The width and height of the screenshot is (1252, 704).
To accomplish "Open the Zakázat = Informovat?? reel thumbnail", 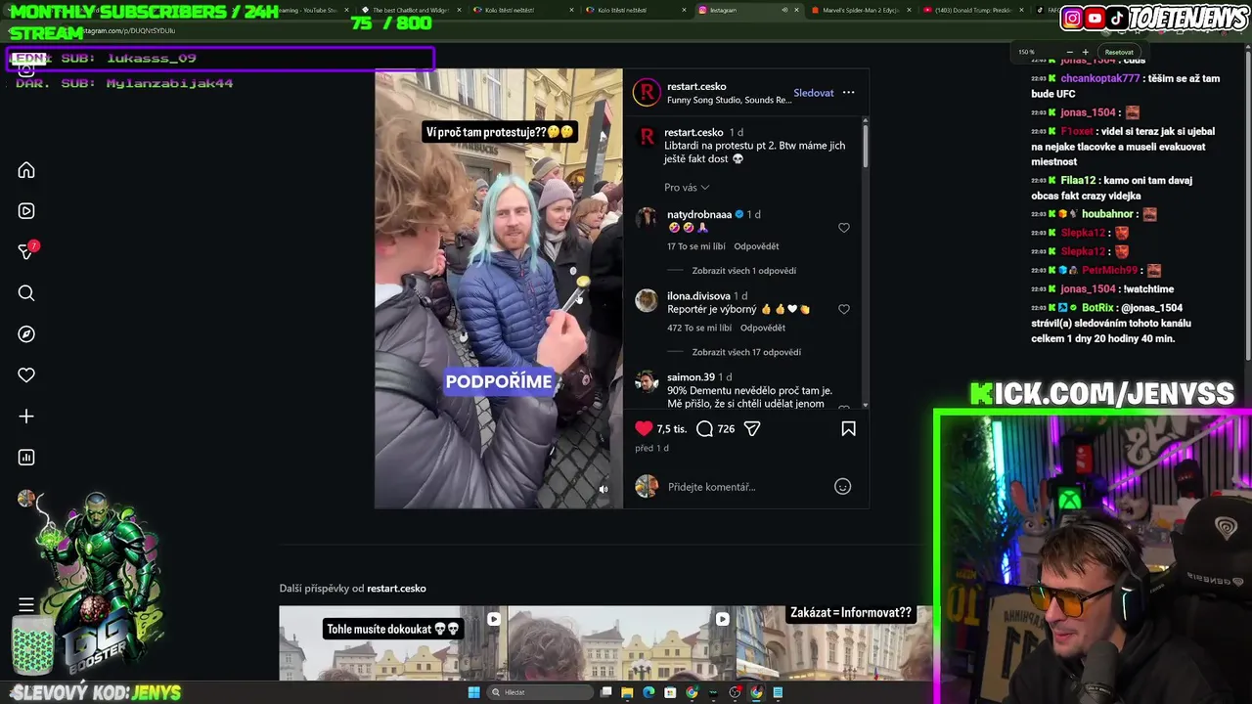I will (833, 643).
